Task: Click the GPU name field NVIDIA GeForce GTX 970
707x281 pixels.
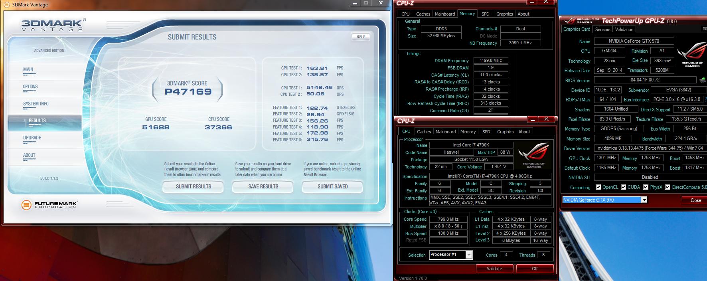Action: pyautogui.click(x=634, y=41)
